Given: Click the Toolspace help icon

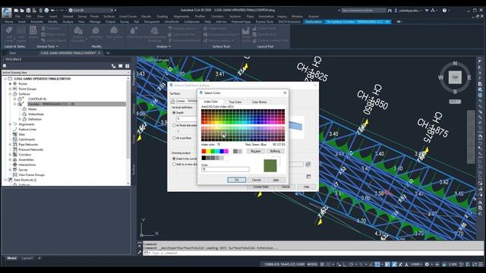Looking at the screenshot, I should click(128, 66).
